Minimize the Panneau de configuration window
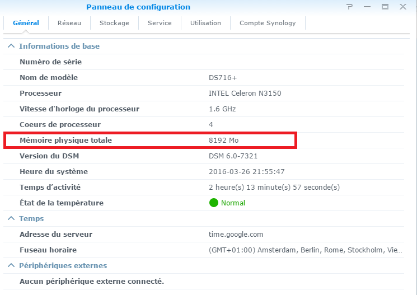This screenshot has width=417, height=295. pyautogui.click(x=368, y=7)
